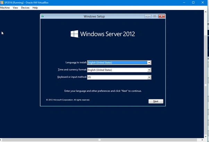Open the View menu
Viewport: 209px width, 142px height.
tap(15, 8)
